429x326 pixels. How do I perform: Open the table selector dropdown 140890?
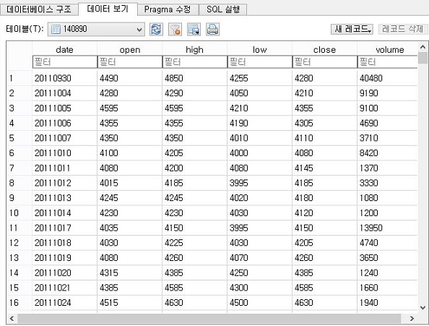[x=96, y=30]
